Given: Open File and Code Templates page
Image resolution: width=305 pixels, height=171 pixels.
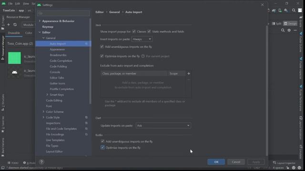Looking at the screenshot, I should pos(61,129).
